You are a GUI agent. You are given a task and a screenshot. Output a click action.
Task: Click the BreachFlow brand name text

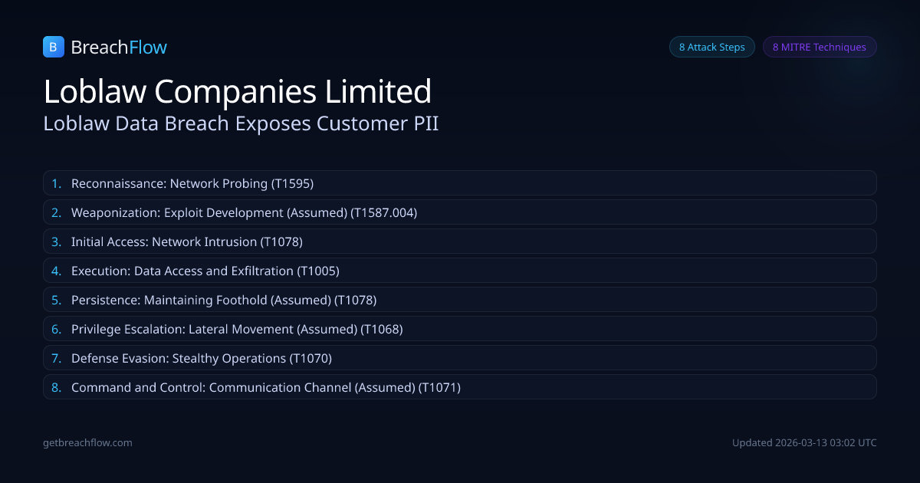click(119, 48)
